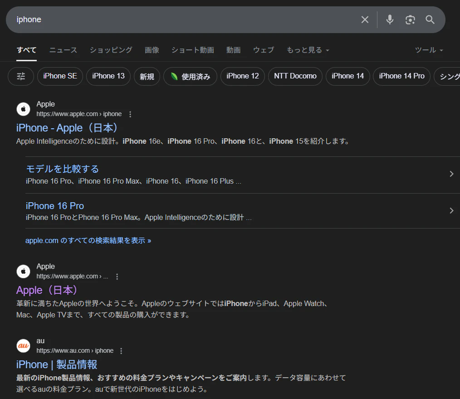
Task: Expand the モデルを比較する sitelink chevron
Action: [451, 174]
